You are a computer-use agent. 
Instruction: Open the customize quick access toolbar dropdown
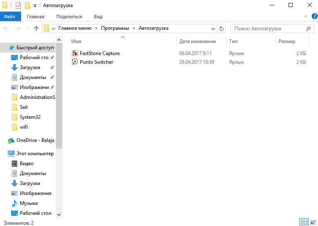tap(35, 6)
